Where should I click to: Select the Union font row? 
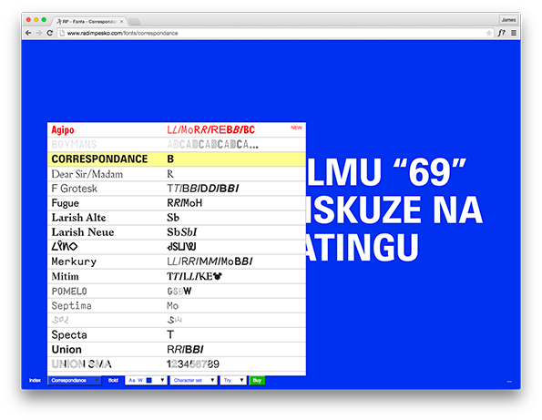(x=177, y=350)
